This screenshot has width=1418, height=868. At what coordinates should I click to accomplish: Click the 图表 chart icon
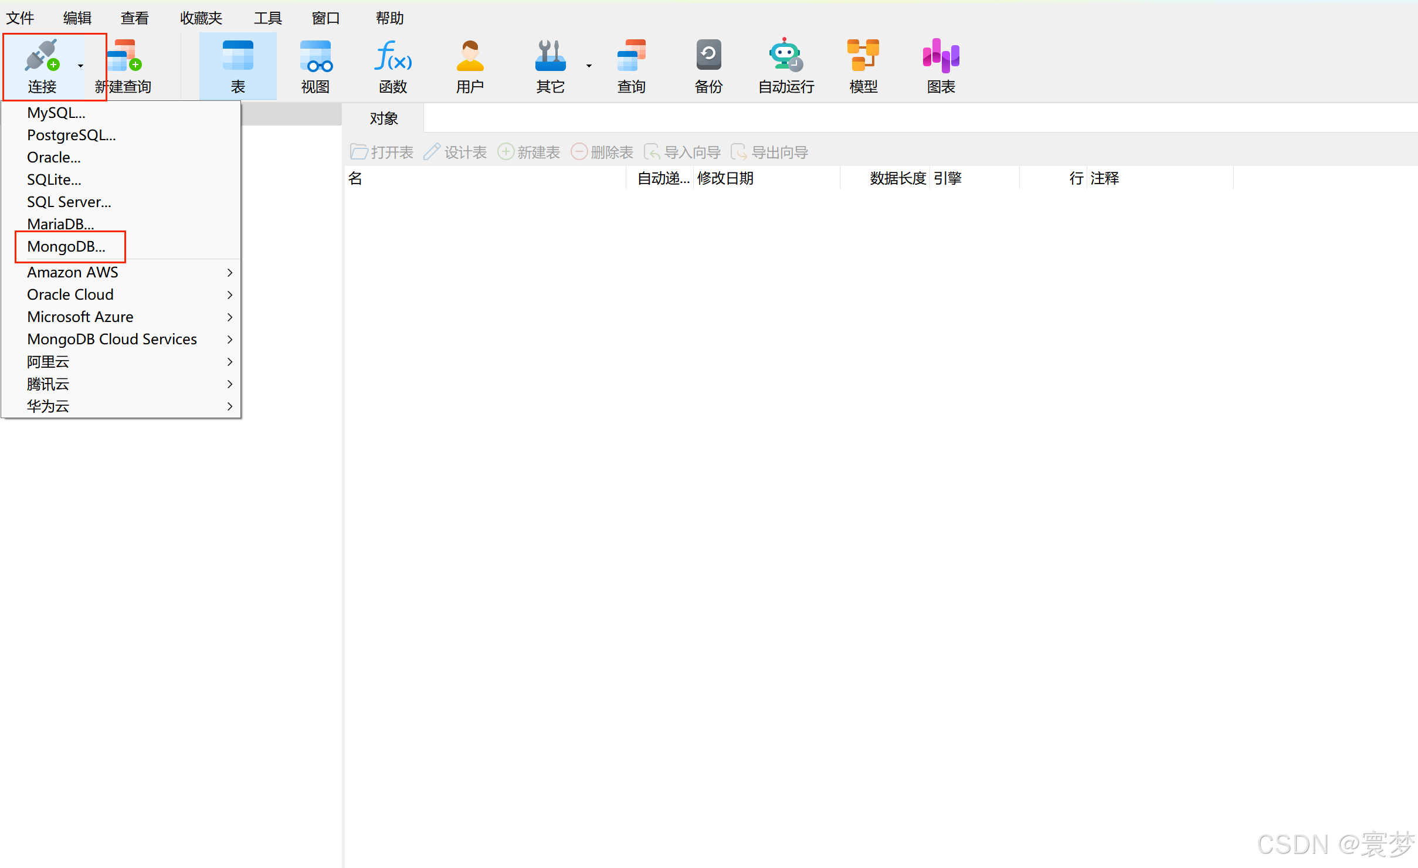pyautogui.click(x=941, y=56)
